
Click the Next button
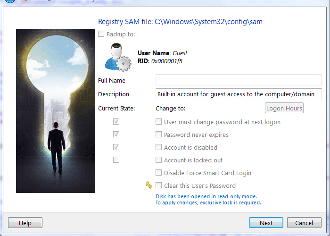(266, 223)
